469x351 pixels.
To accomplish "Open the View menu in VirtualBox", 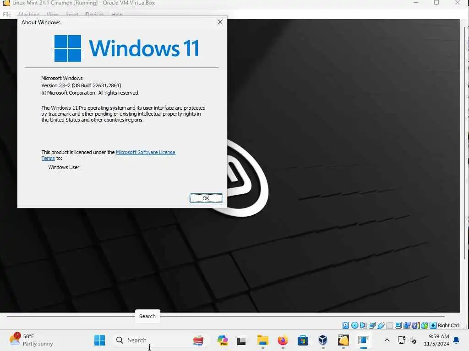I will coord(52,14).
